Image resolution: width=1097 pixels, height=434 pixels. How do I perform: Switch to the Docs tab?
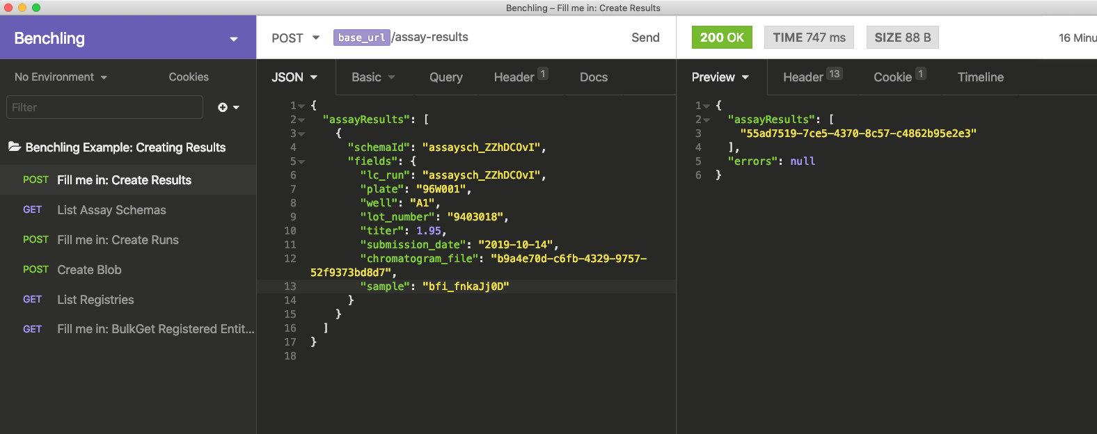click(594, 77)
